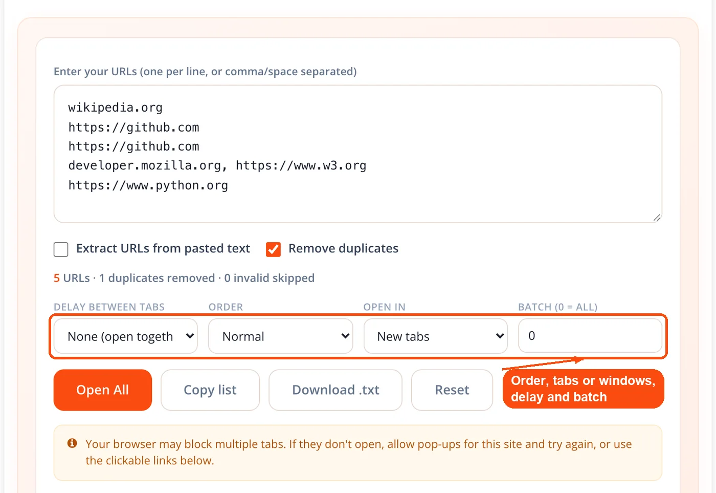This screenshot has height=493, width=716.
Task: Click the https://www.w3.org entry
Action: tap(301, 166)
